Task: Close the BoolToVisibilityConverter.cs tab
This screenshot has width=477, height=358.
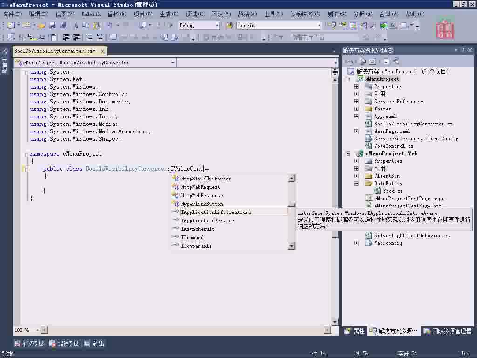Action: coord(103,51)
